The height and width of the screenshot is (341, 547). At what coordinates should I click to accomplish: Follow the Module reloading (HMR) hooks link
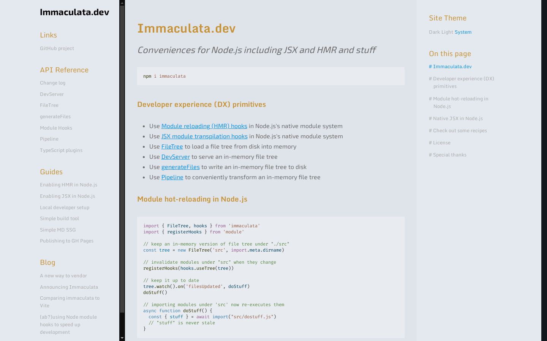(x=204, y=126)
